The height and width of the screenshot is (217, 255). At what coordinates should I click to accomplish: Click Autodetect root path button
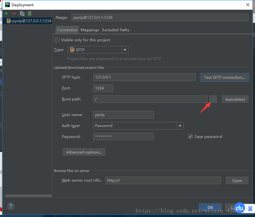tap(235, 99)
